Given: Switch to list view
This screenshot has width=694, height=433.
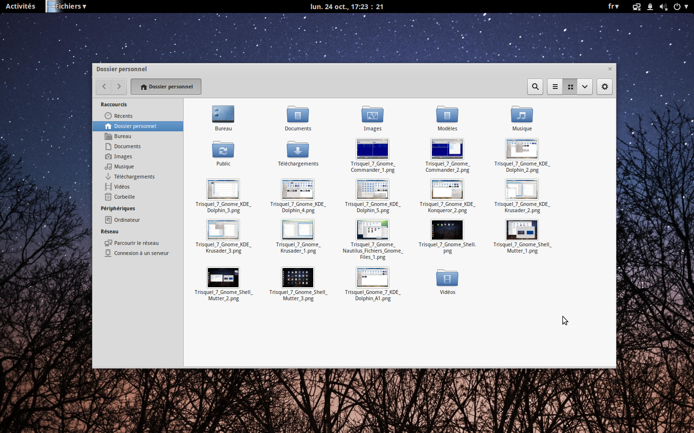Looking at the screenshot, I should click(555, 87).
